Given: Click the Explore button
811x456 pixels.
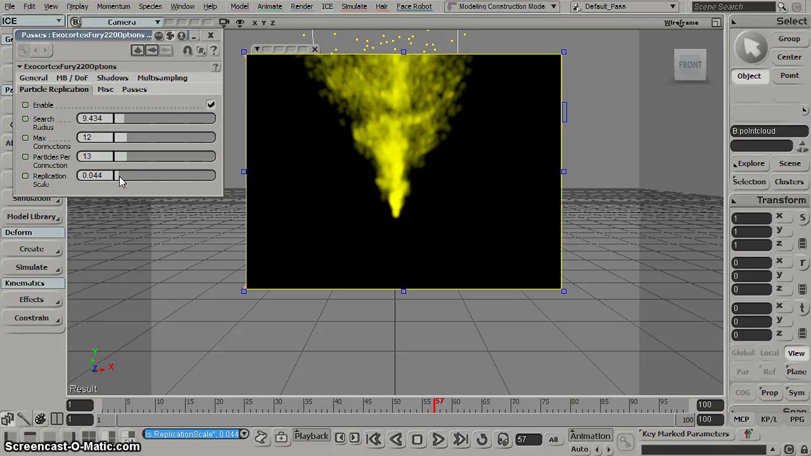Looking at the screenshot, I should point(751,163).
